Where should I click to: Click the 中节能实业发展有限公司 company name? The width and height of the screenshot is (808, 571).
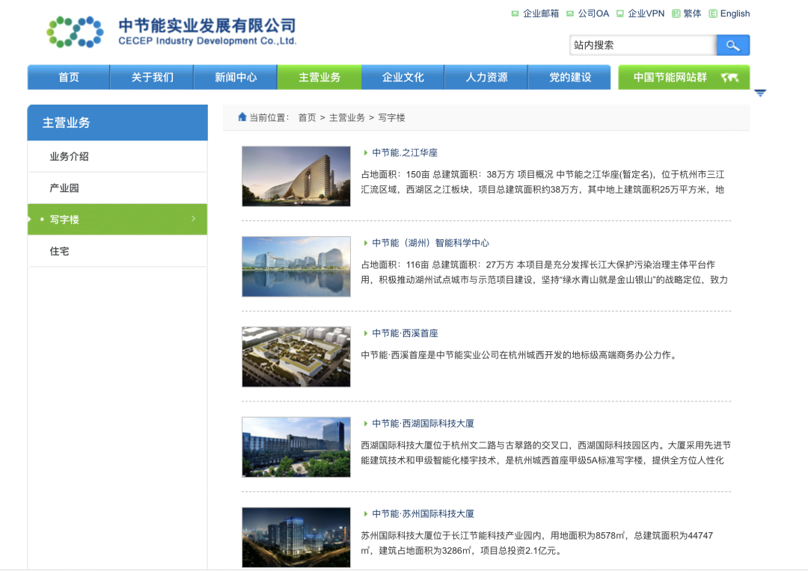[207, 25]
